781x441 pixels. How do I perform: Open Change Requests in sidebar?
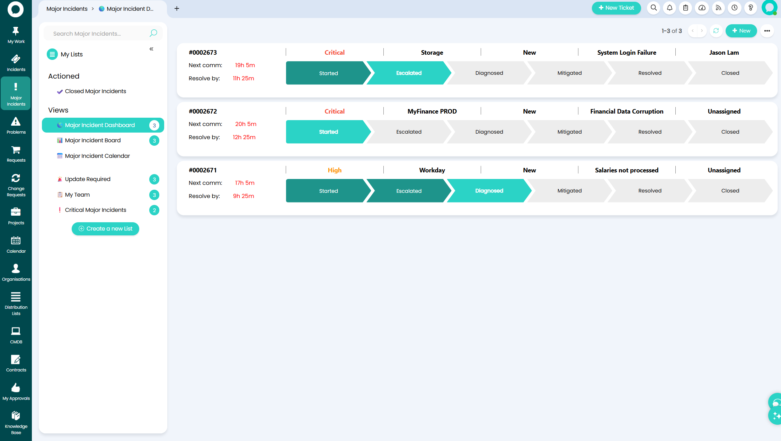click(16, 185)
